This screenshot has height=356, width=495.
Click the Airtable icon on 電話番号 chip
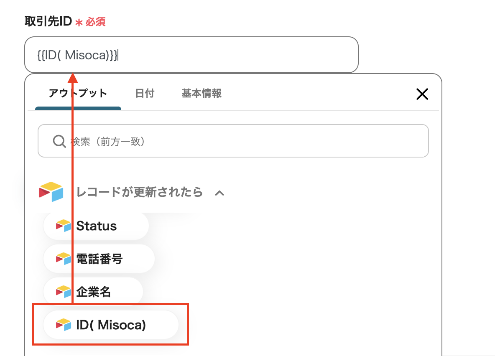click(x=64, y=259)
